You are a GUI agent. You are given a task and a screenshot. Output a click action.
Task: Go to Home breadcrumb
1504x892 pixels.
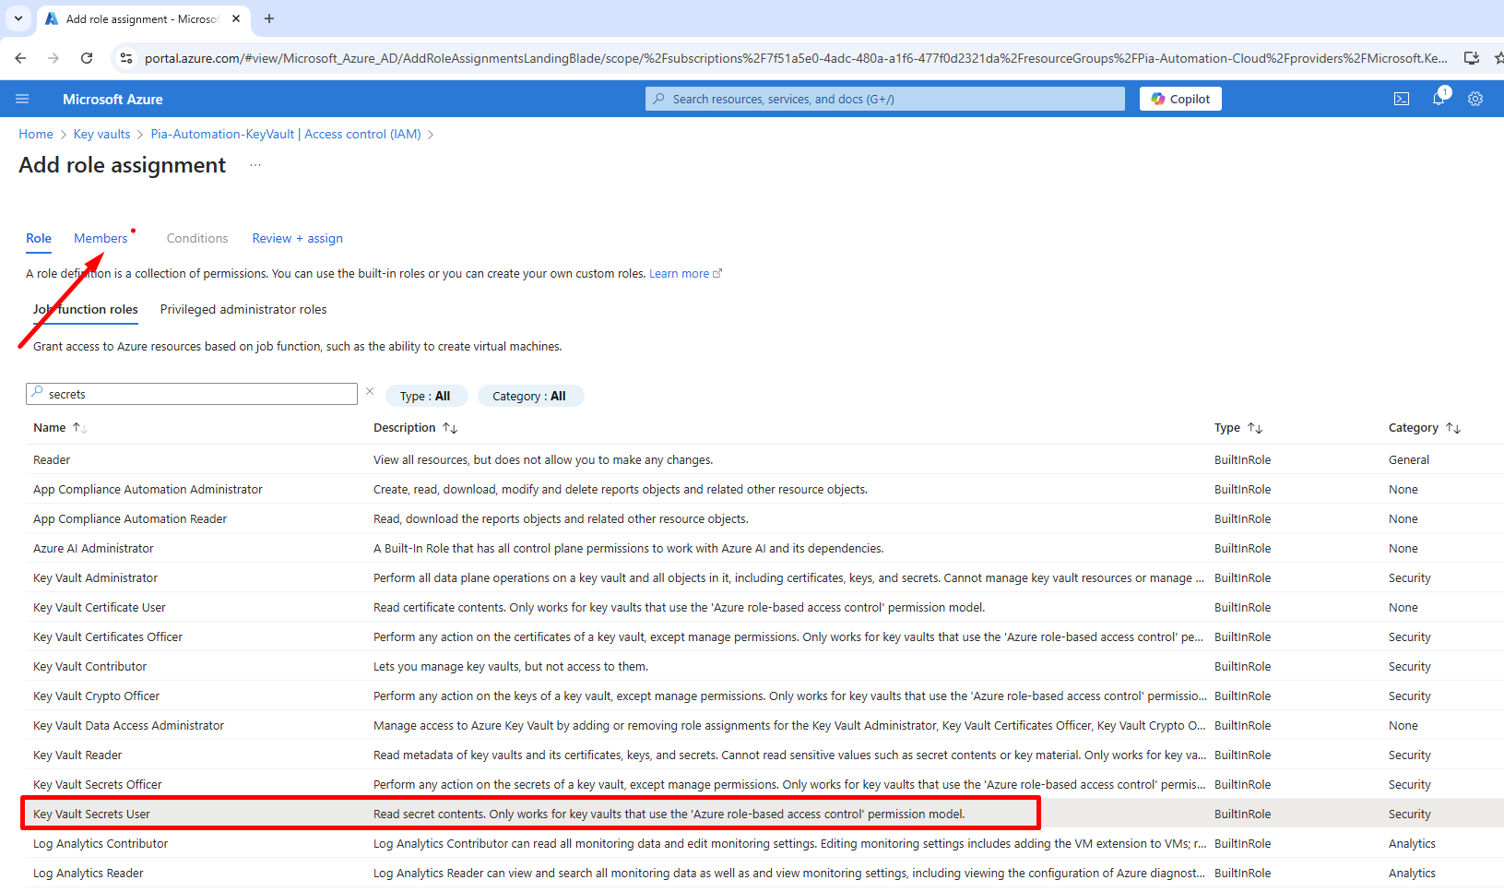click(36, 134)
